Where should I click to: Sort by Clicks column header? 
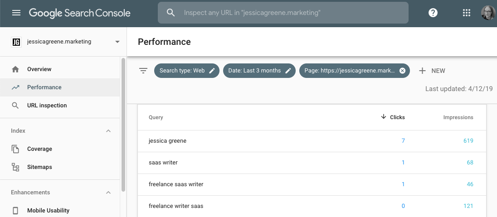pos(398,117)
